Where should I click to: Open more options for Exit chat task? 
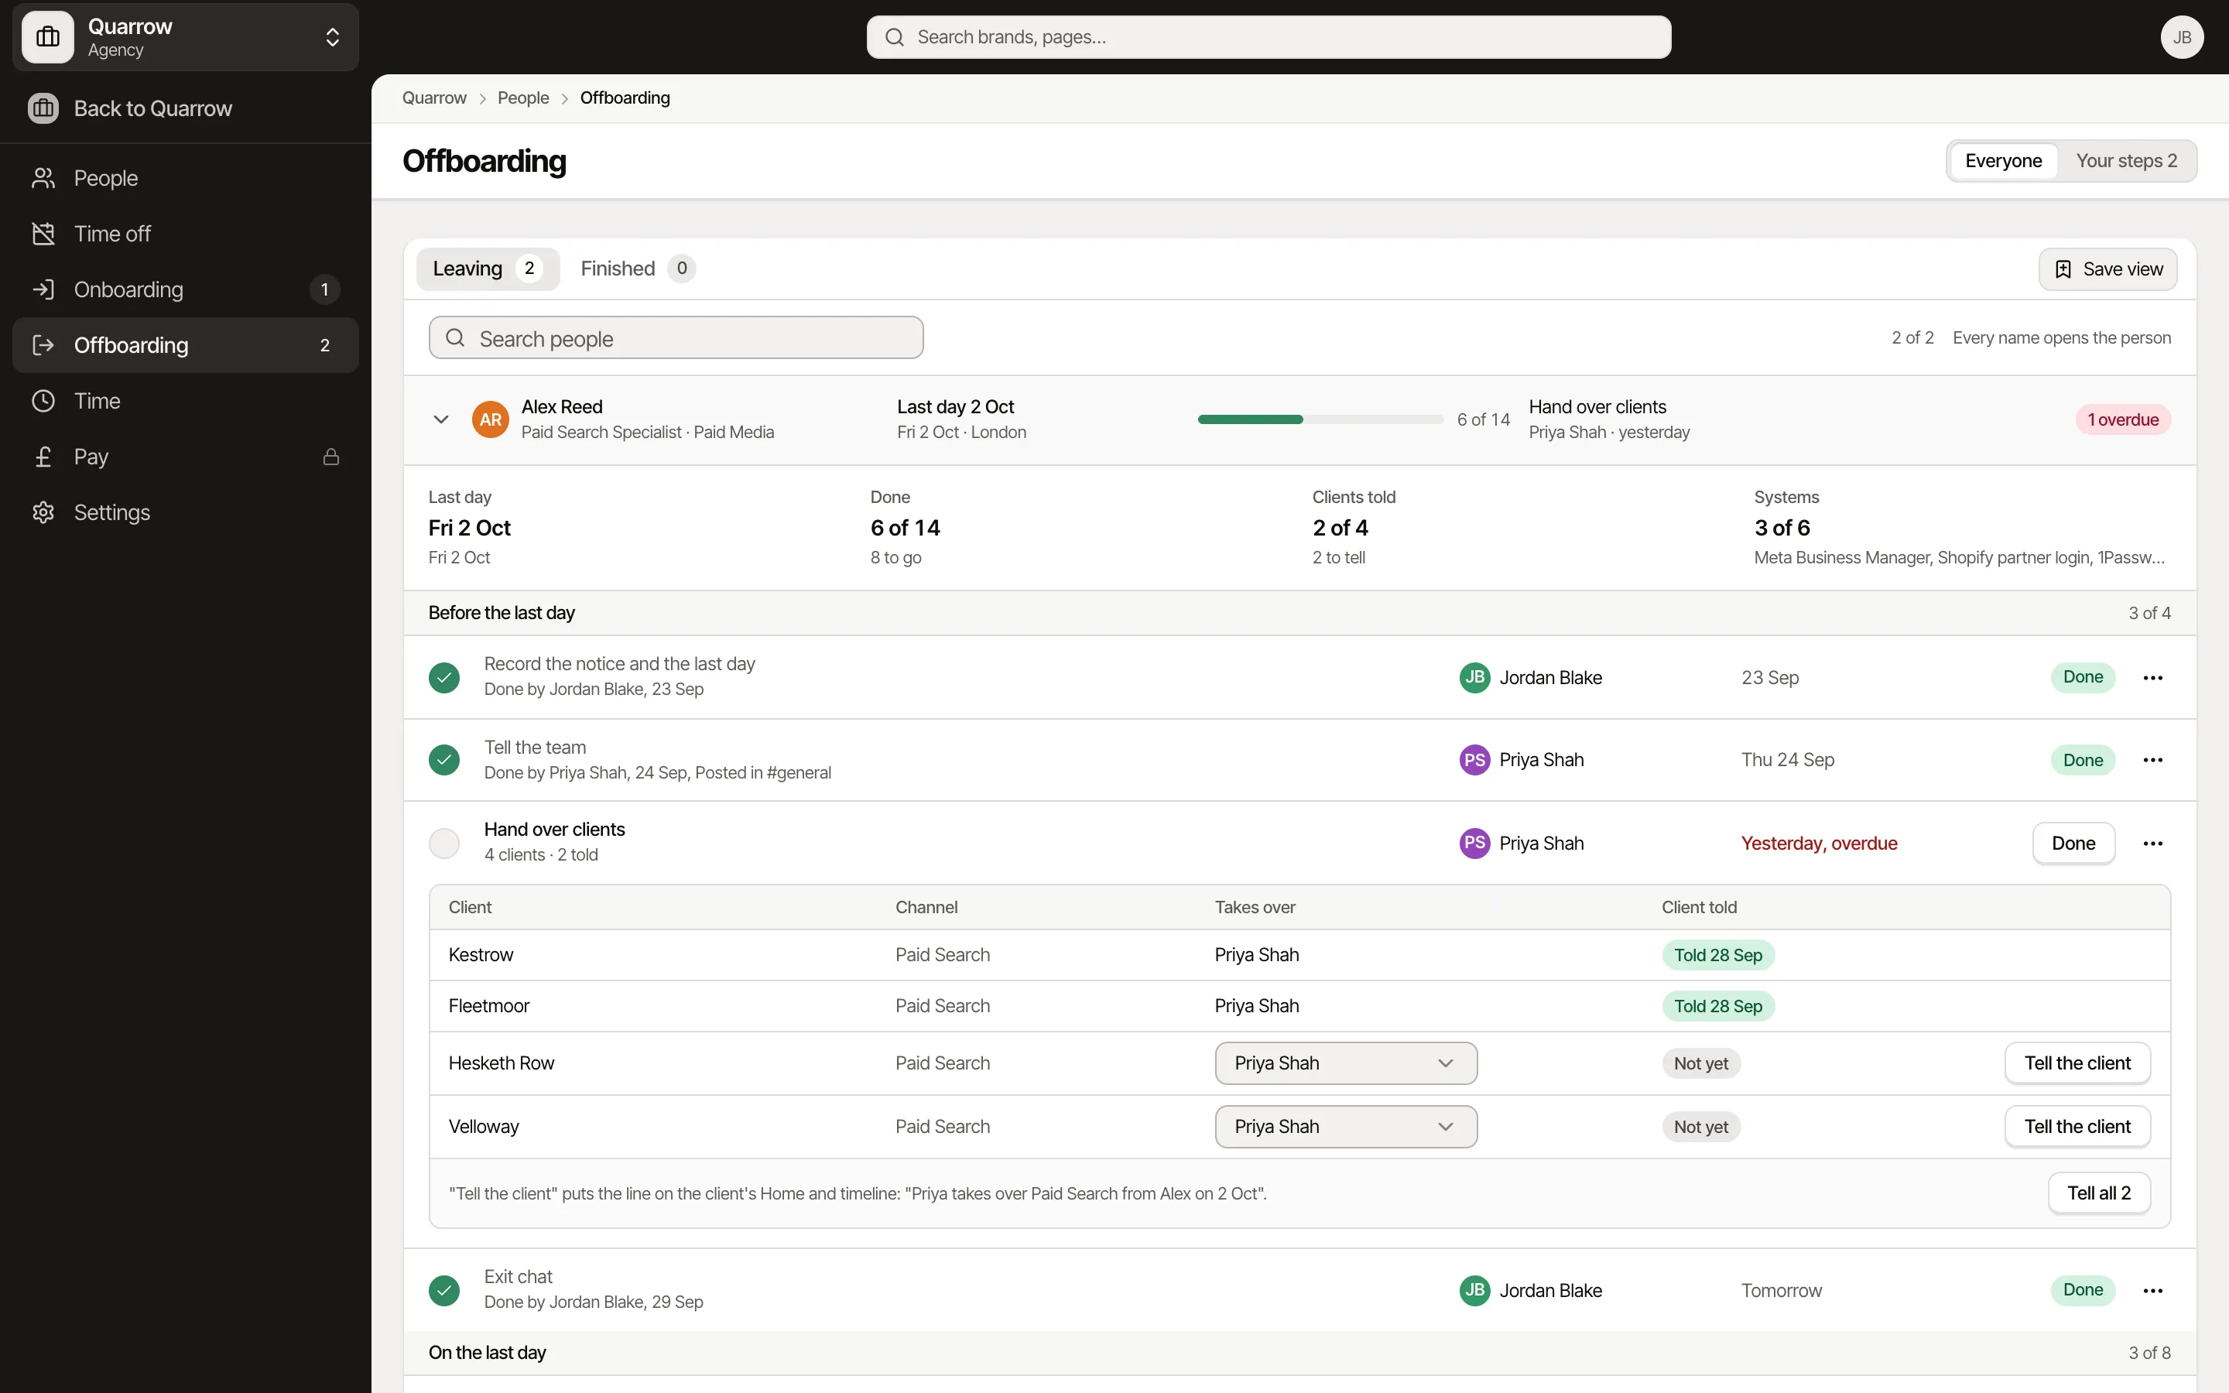2152,1291
